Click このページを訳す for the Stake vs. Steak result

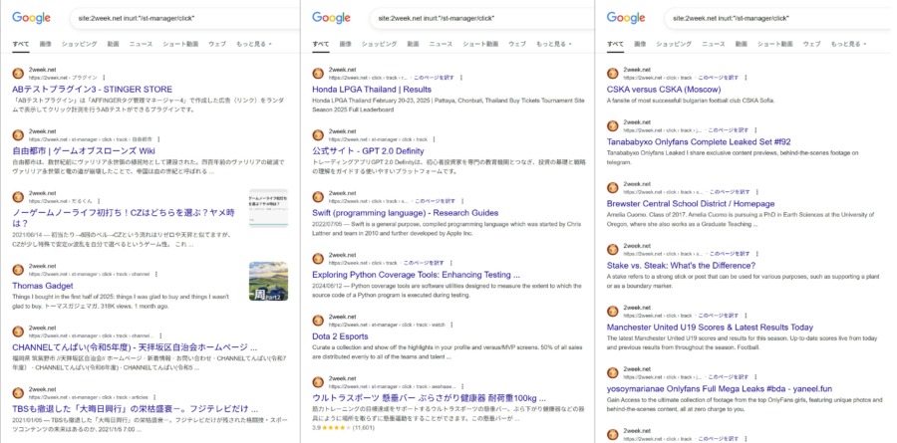coord(729,253)
